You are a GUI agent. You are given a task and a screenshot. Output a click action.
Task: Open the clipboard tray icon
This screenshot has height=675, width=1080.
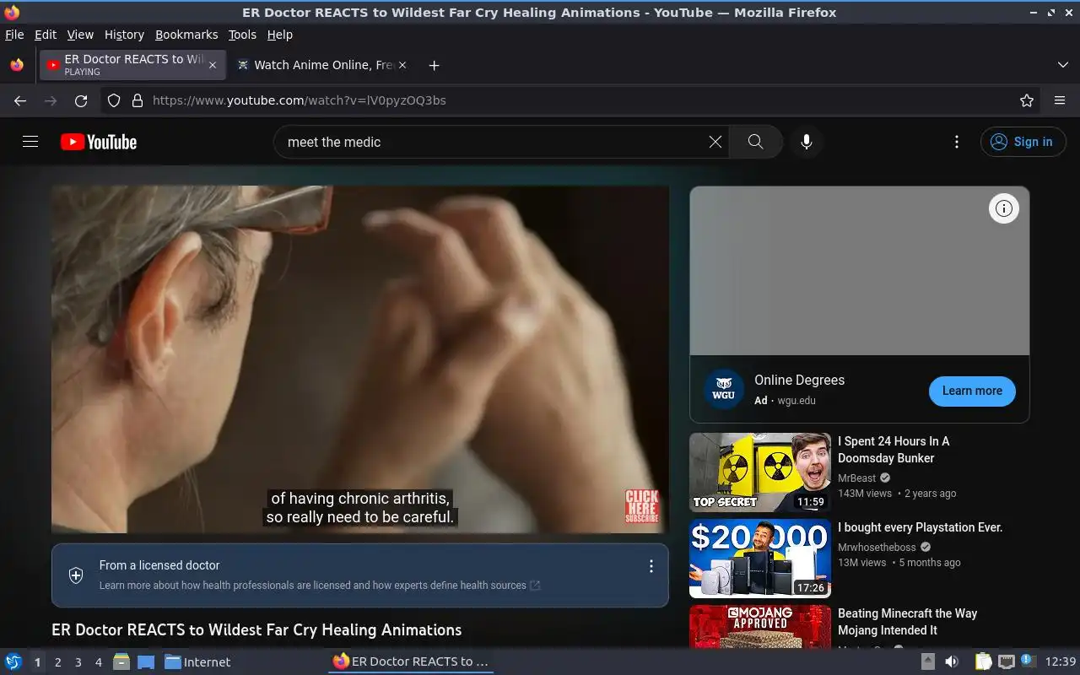tap(983, 661)
